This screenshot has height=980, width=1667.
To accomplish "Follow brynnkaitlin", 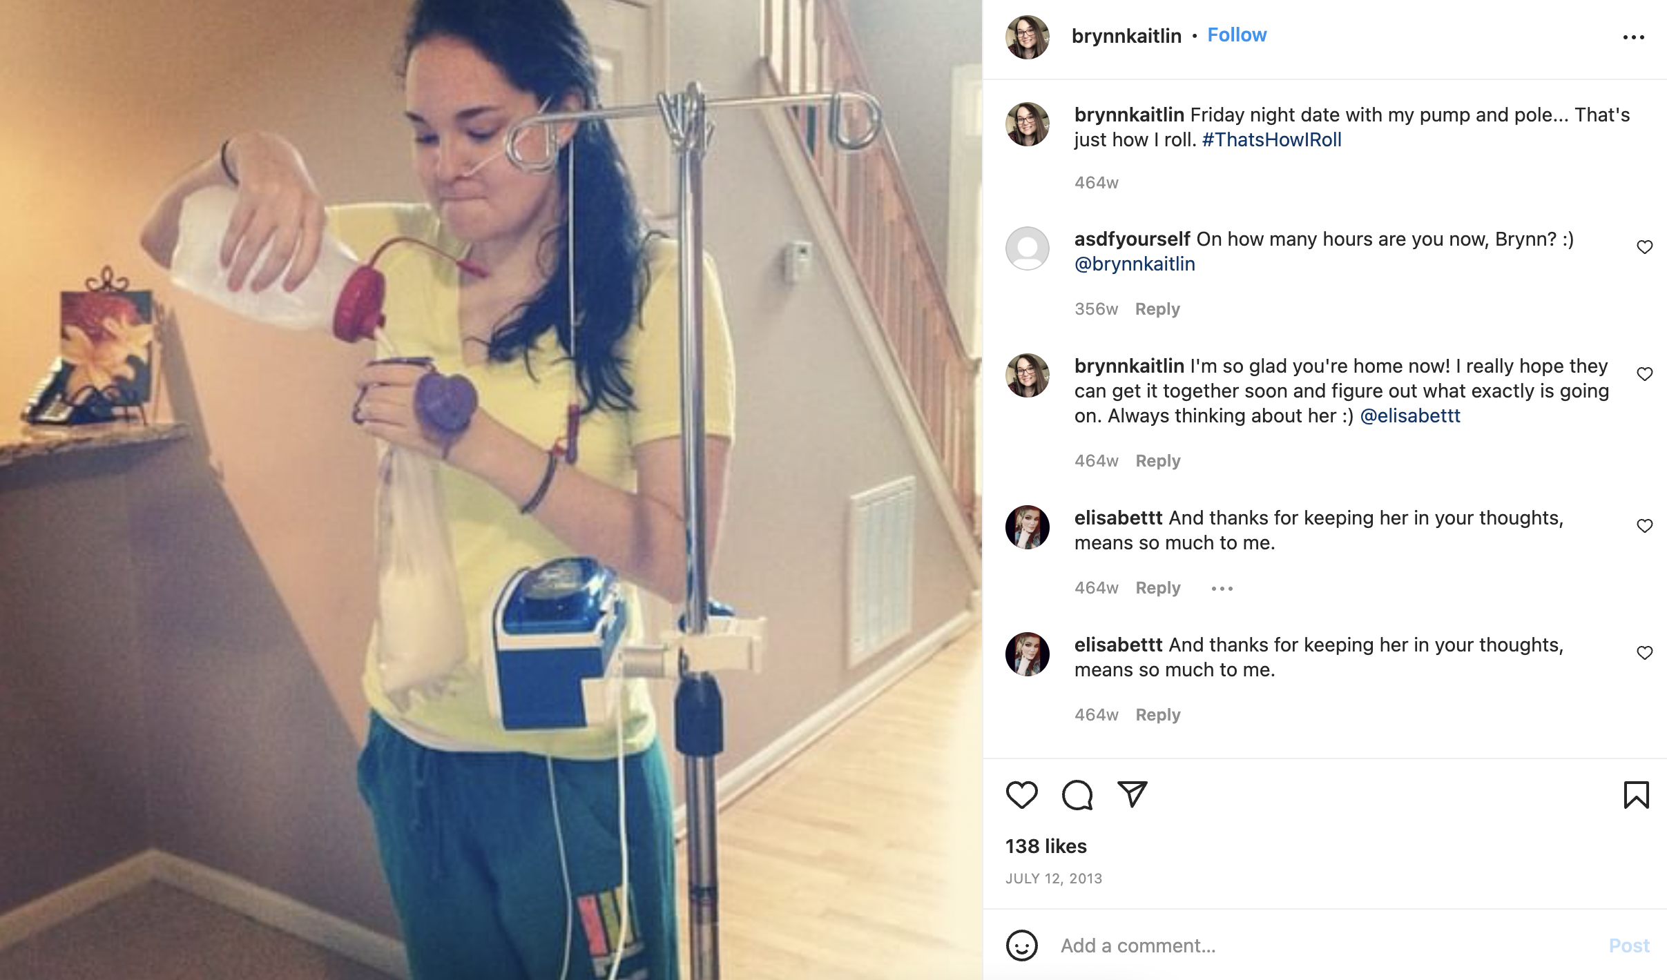I will pyautogui.click(x=1237, y=35).
